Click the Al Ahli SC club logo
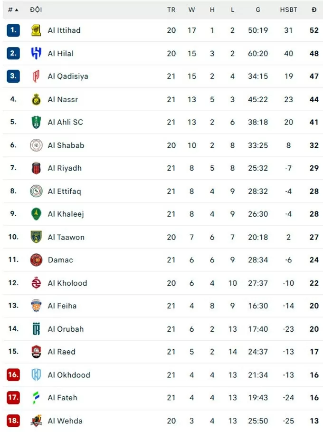 click(36, 122)
